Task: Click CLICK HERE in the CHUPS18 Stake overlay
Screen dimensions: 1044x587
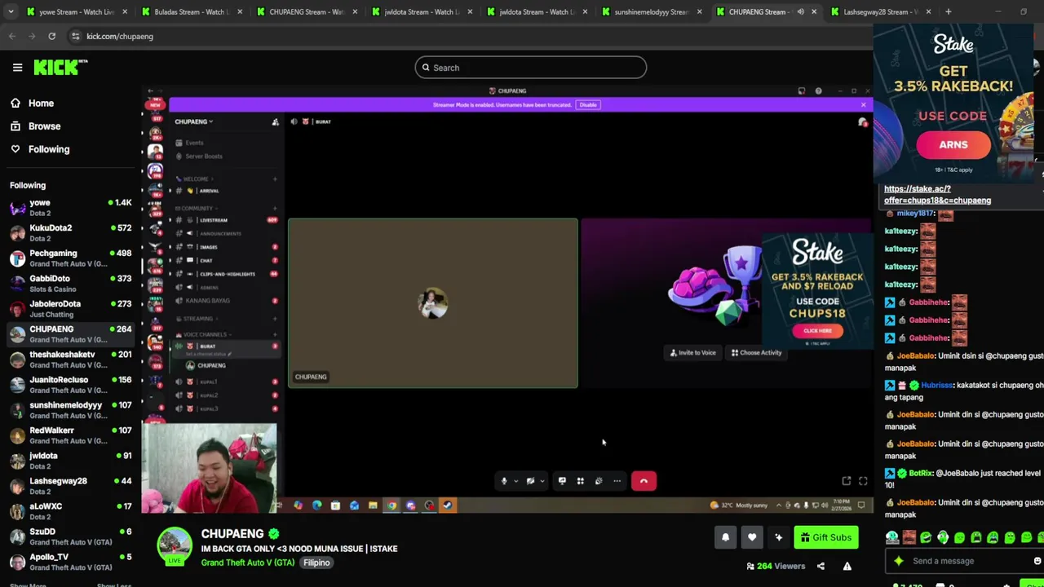Action: click(817, 330)
